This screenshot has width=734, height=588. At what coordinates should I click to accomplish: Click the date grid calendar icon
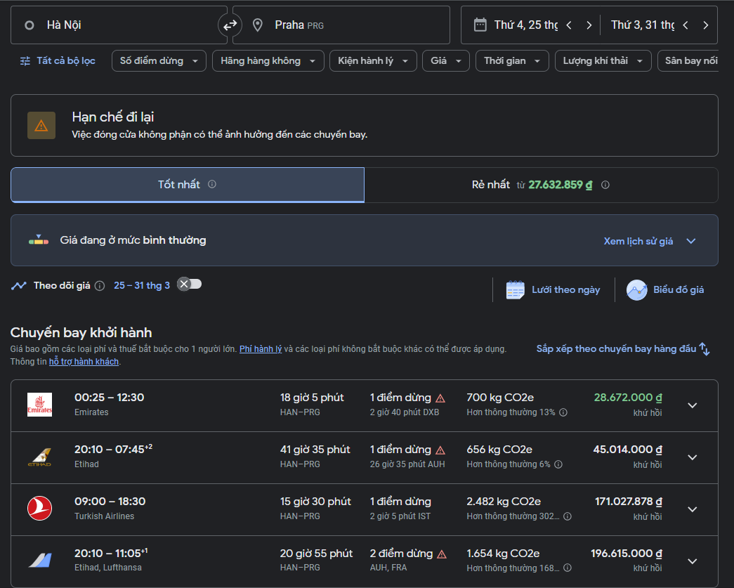(516, 289)
